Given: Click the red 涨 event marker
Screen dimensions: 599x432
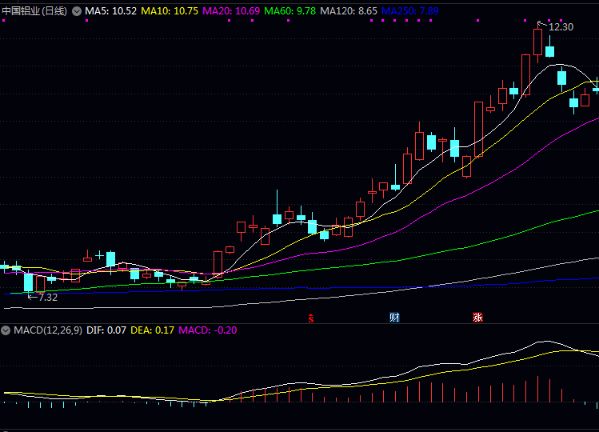Looking at the screenshot, I should tap(477, 318).
